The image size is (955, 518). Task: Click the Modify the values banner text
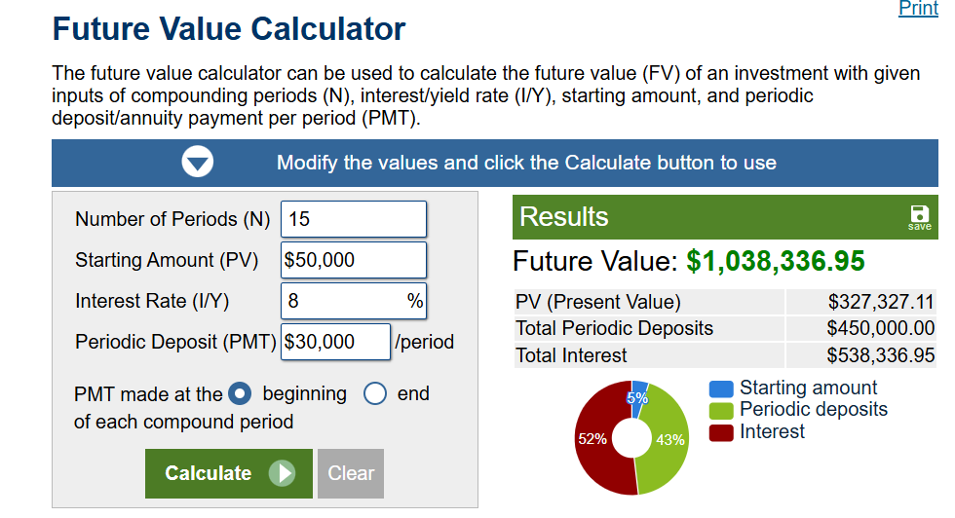click(x=526, y=163)
